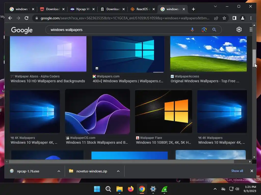261x195 pixels.
Task: Open the Chrome profile menu
Action: [243, 18]
